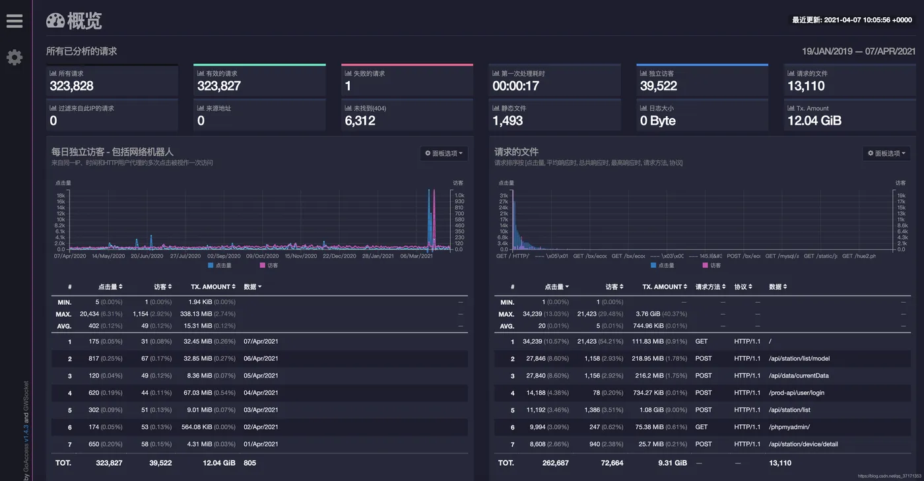
Task: Click the chart icon next to 第一次处理耗时
Action: [496, 74]
